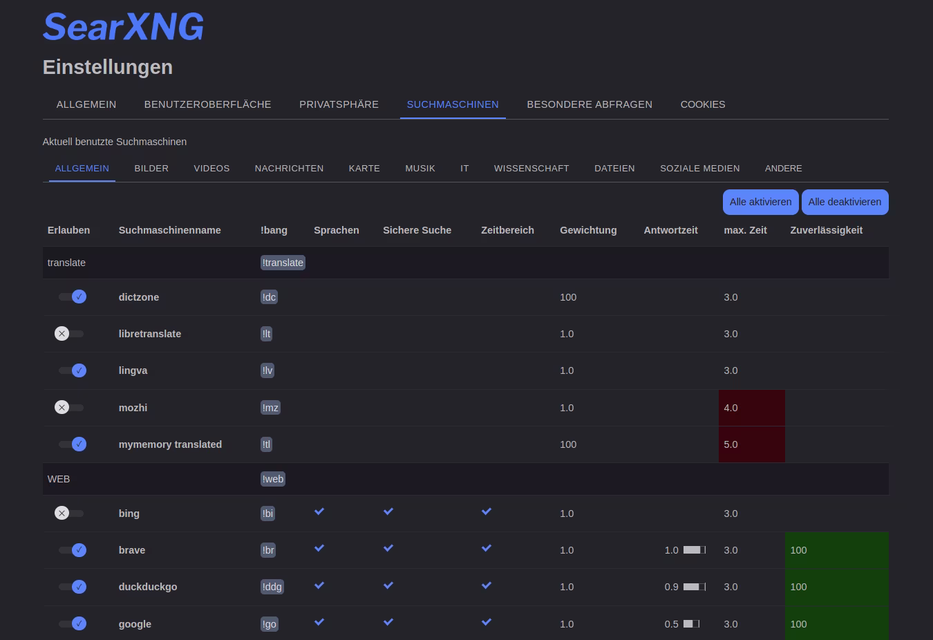Select the KARTE engine category
Image resolution: width=933 pixels, height=640 pixels.
pyautogui.click(x=364, y=169)
